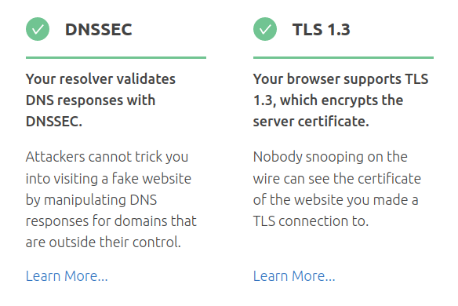Click the line "into visiting a fake website"
This screenshot has width=458, height=306.
coord(109,179)
